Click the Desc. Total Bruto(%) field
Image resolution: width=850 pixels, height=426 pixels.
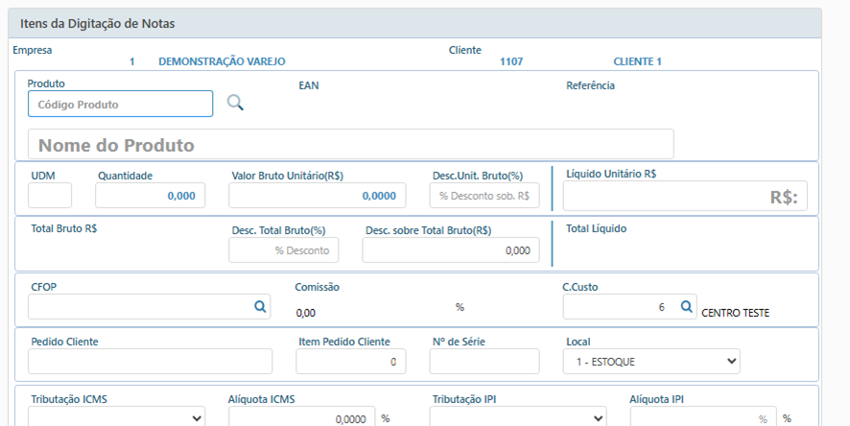284,250
